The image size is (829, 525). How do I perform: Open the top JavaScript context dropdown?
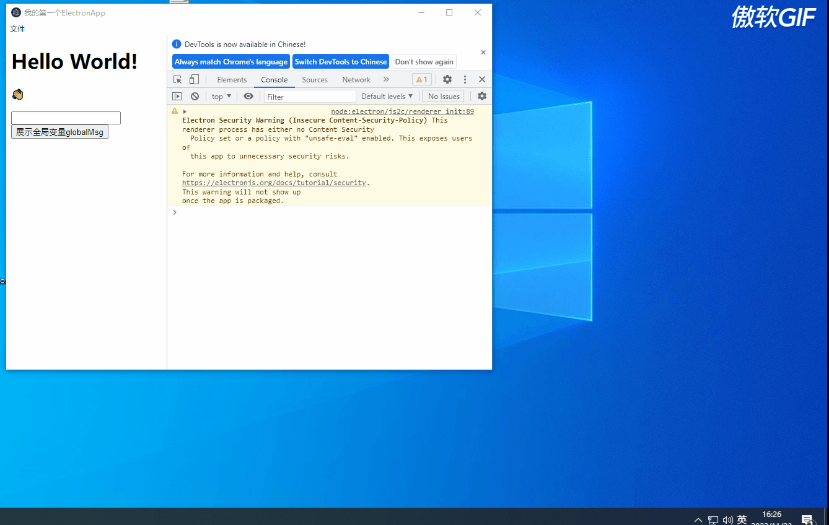point(221,97)
